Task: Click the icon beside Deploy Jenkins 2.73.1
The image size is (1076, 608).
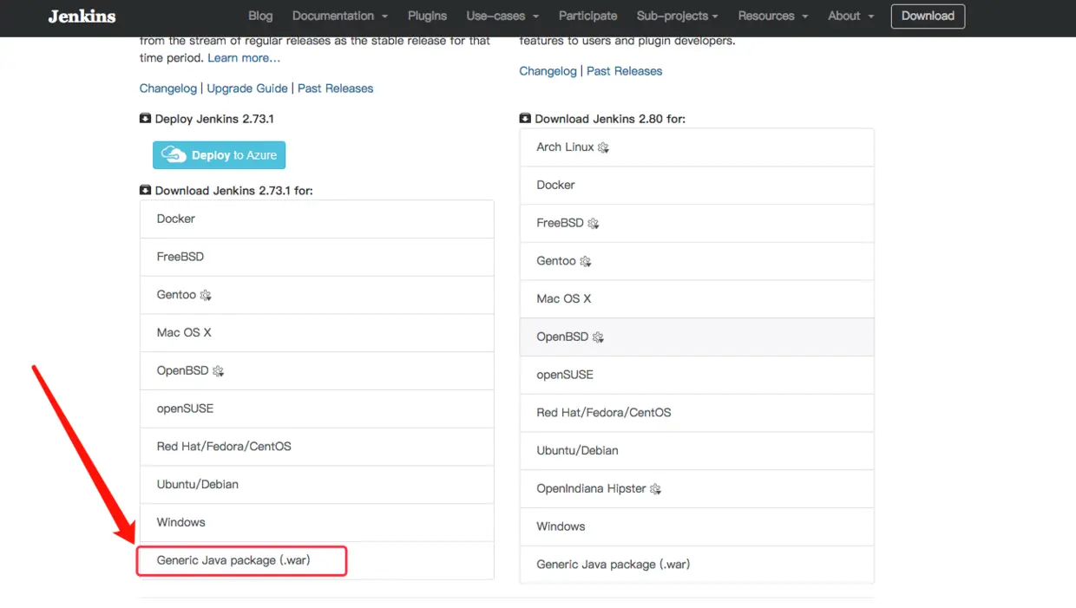Action: click(x=145, y=118)
